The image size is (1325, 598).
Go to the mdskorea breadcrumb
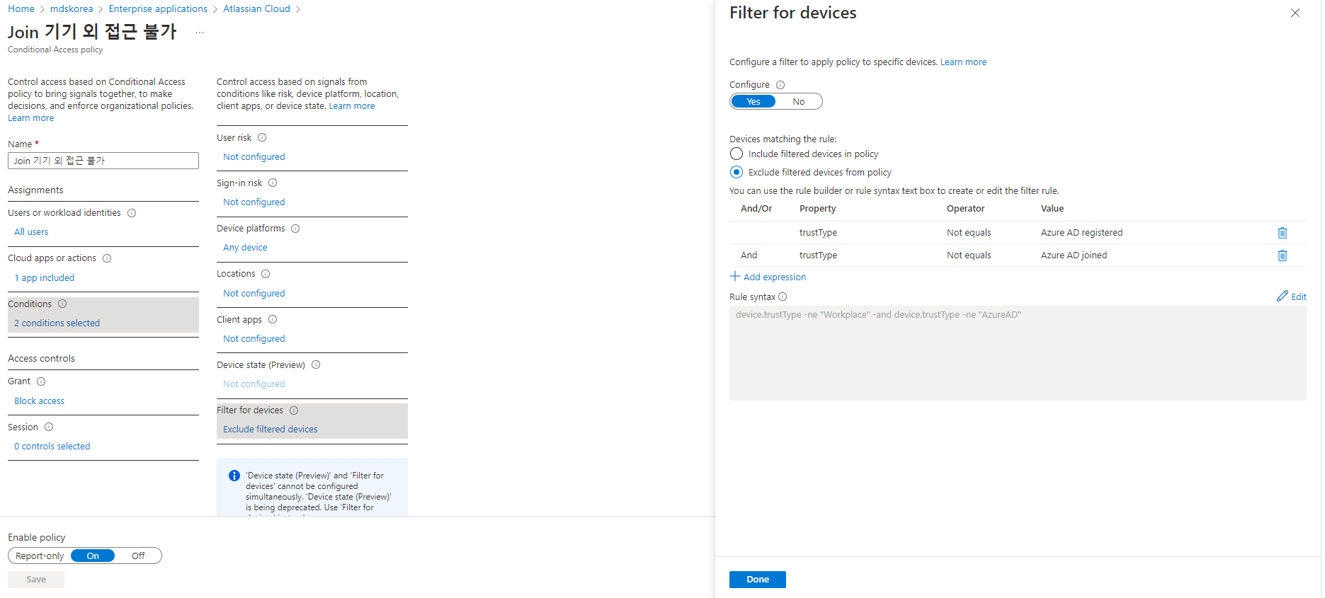[72, 8]
